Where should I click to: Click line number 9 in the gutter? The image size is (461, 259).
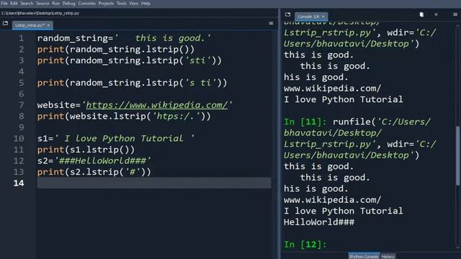tap(21, 127)
